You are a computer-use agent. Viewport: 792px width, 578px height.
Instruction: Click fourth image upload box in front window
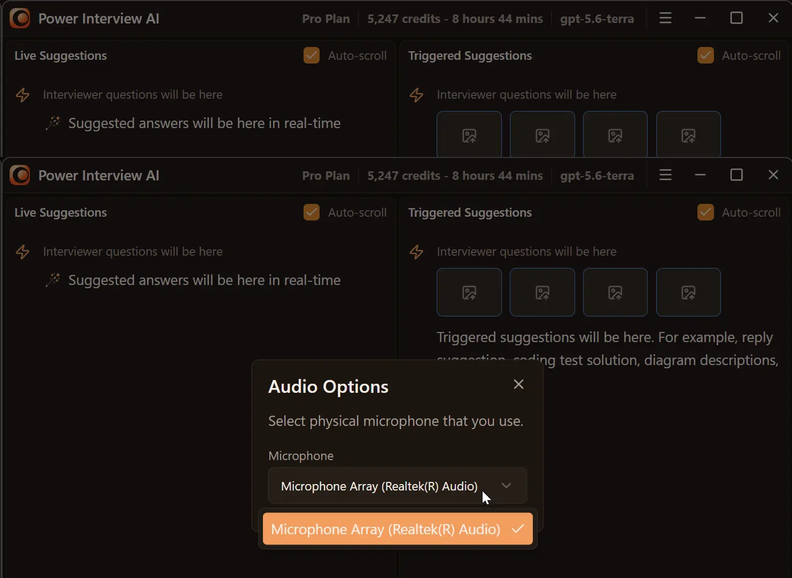pyautogui.click(x=688, y=292)
